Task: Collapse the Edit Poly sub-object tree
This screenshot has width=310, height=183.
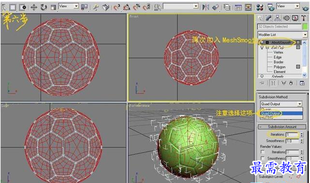Action: (x=267, y=48)
